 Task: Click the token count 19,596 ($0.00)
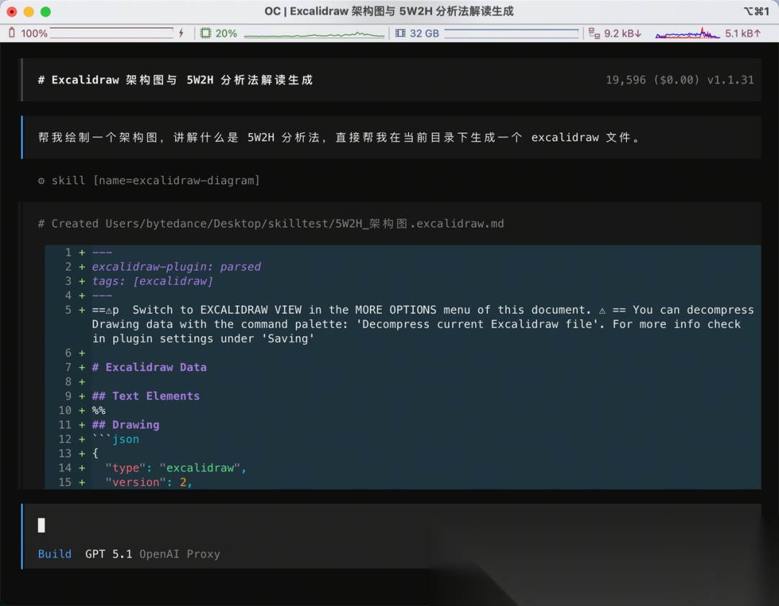point(652,80)
